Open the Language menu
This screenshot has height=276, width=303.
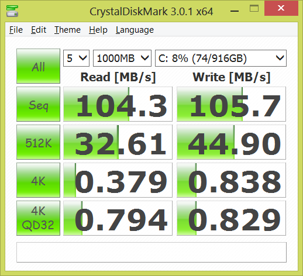(x=135, y=30)
